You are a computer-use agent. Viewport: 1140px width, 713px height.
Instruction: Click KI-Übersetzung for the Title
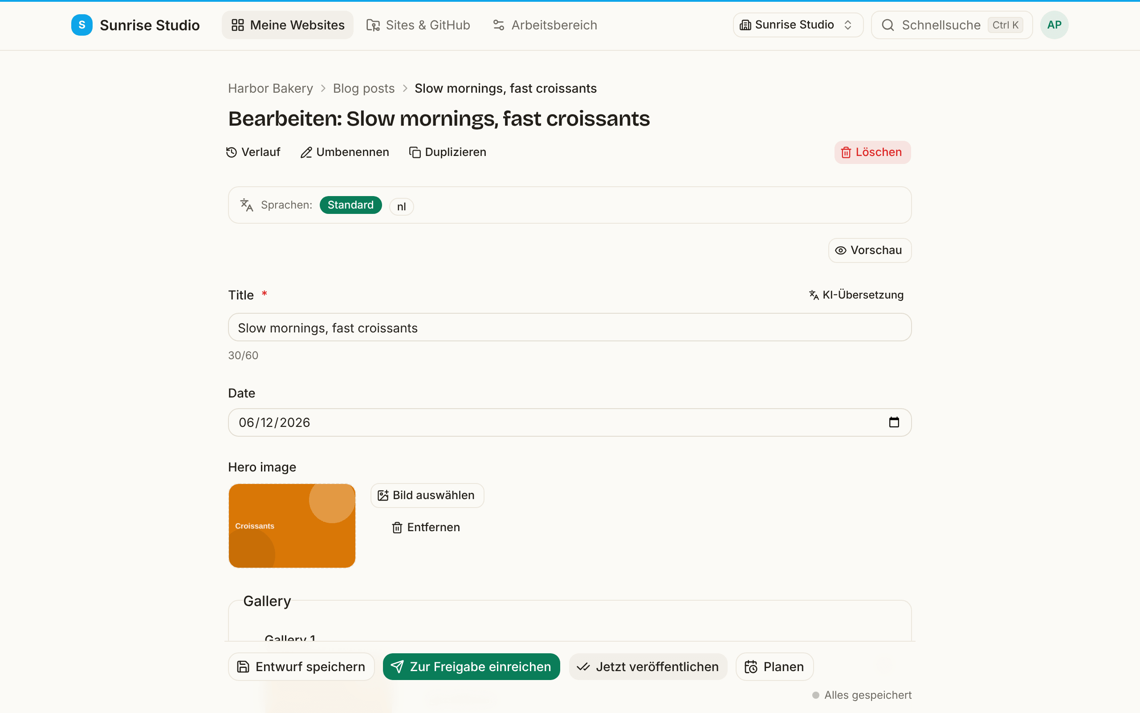pyautogui.click(x=856, y=295)
